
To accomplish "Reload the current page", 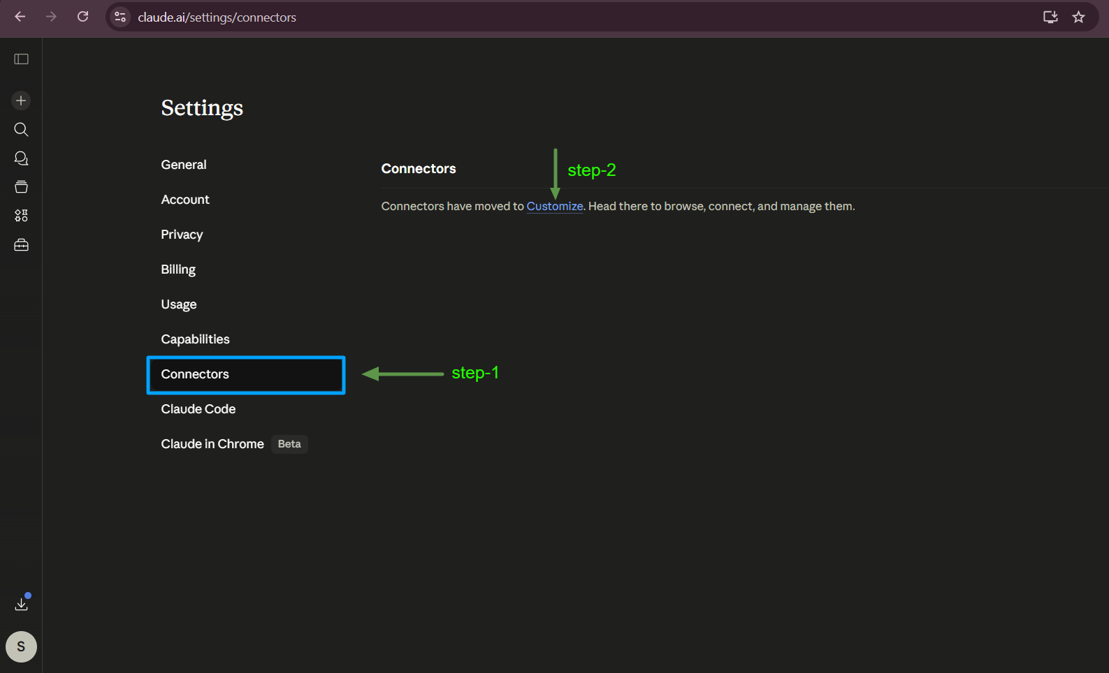I will [x=82, y=17].
